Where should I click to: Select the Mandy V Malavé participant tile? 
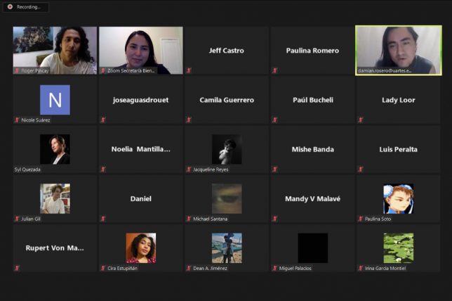pos(312,198)
